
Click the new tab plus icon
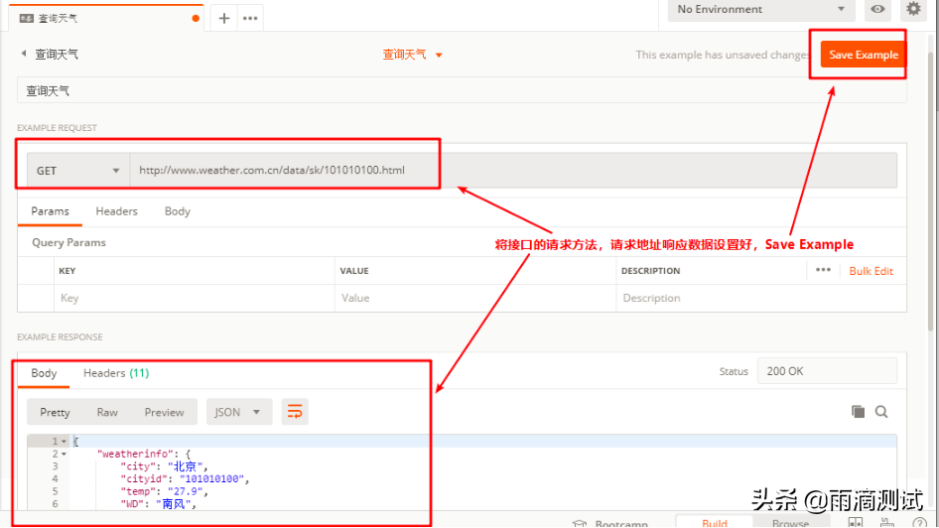[x=224, y=18]
